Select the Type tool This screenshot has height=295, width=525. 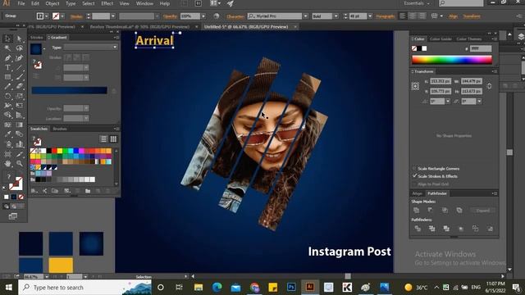click(x=7, y=67)
